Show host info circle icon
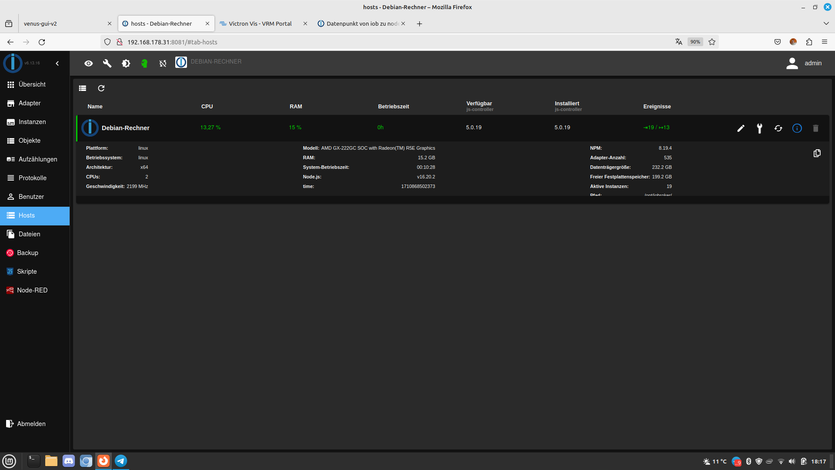Screen dimensions: 835x470 tap(797, 128)
